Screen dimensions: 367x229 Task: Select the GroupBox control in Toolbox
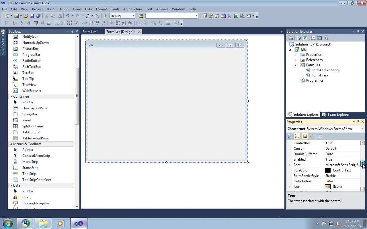pyautogui.click(x=30, y=114)
